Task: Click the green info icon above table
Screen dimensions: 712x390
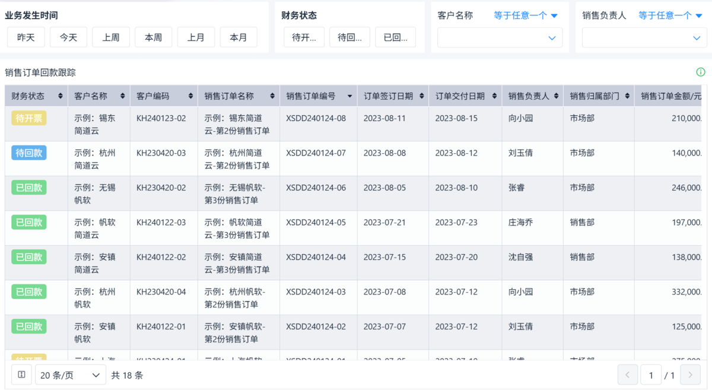Action: point(700,72)
